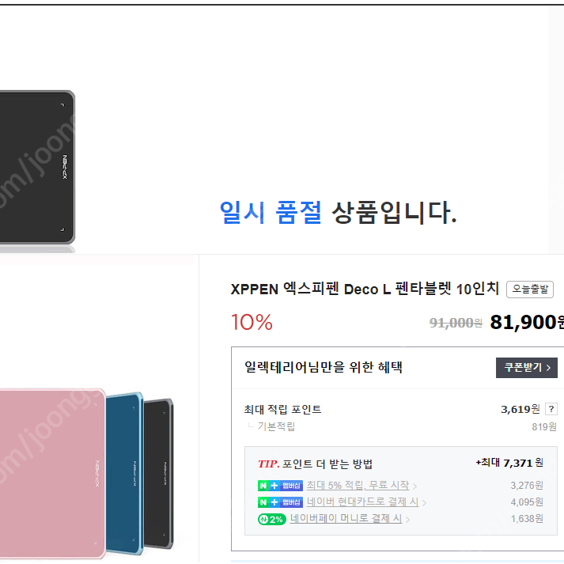The width and height of the screenshot is (564, 564).
Task: Expand chevron after 최대 5% 적립, 무료 시작
Action: 414,486
